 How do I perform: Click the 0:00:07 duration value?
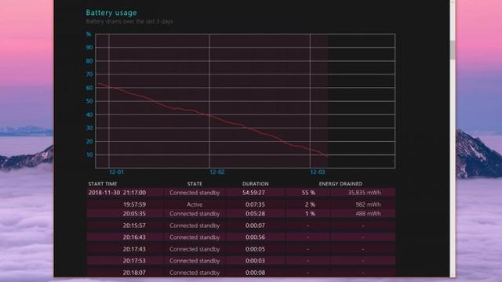pos(255,226)
